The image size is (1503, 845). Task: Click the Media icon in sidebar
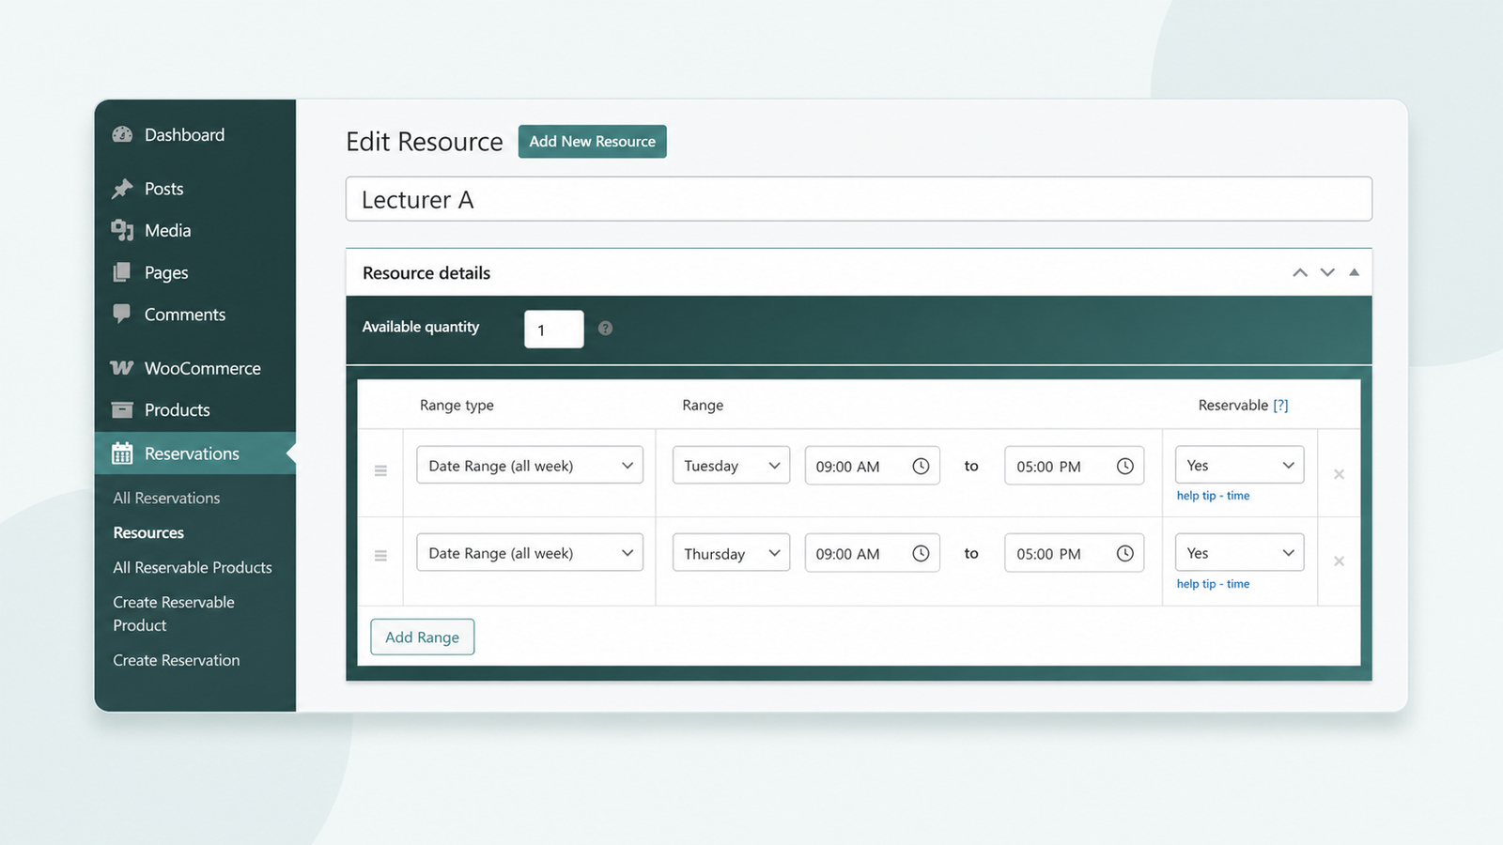click(122, 230)
